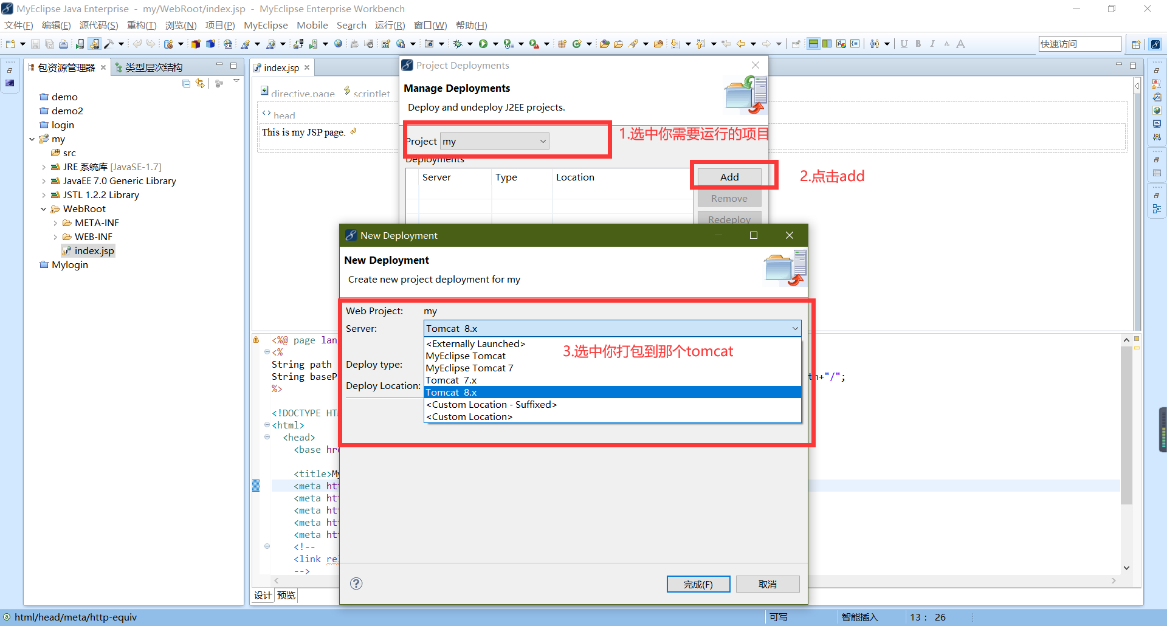The height and width of the screenshot is (626, 1167).
Task: Click the deploy server toolbar icon
Action: point(298,44)
